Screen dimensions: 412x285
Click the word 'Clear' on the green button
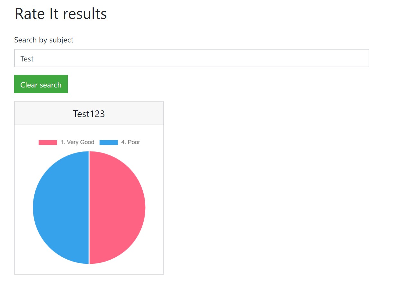(29, 85)
